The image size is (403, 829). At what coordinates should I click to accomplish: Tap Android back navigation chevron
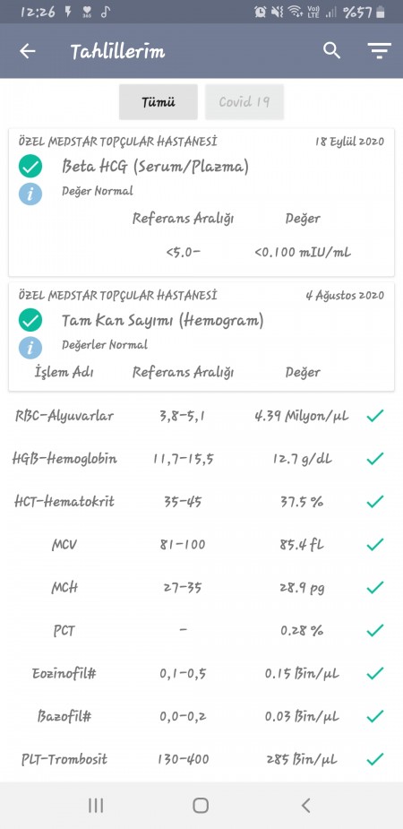tap(305, 805)
